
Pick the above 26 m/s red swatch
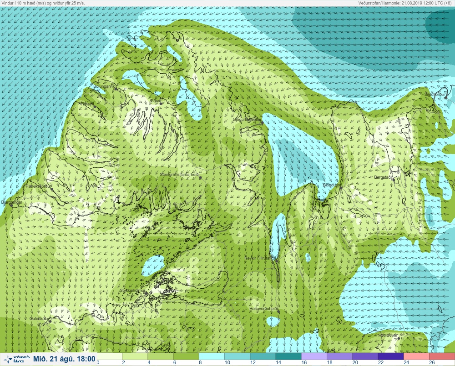click(442, 356)
